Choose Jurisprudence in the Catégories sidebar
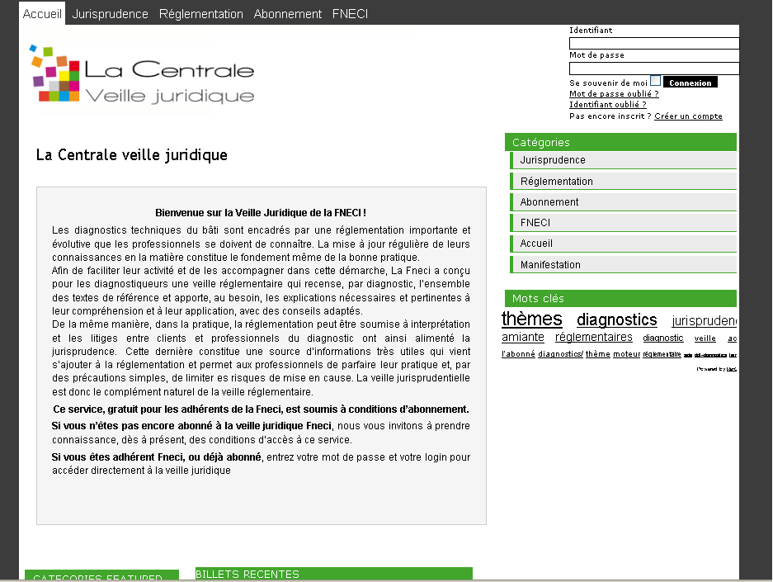The image size is (773, 582). pos(553,160)
